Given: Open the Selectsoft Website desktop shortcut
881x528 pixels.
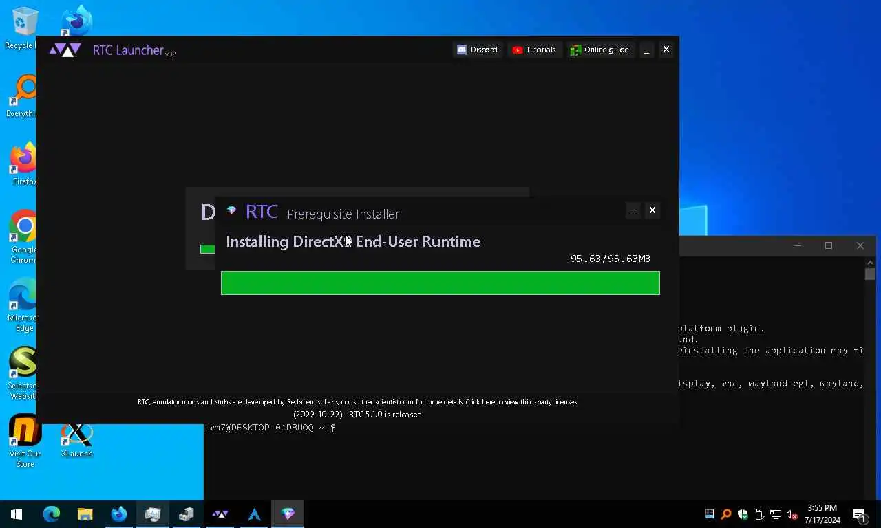Looking at the screenshot, I should point(23,373).
